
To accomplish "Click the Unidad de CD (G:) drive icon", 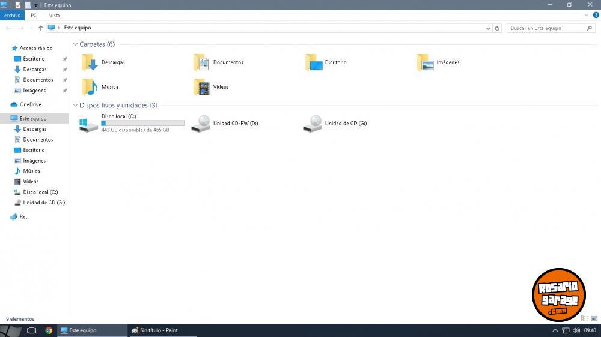I will [x=313, y=124].
